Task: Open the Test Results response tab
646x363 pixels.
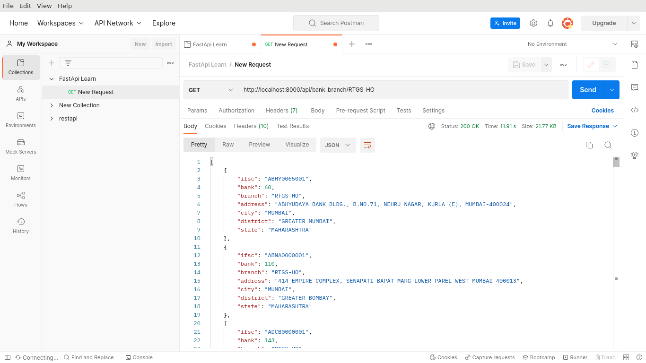Action: (x=293, y=126)
